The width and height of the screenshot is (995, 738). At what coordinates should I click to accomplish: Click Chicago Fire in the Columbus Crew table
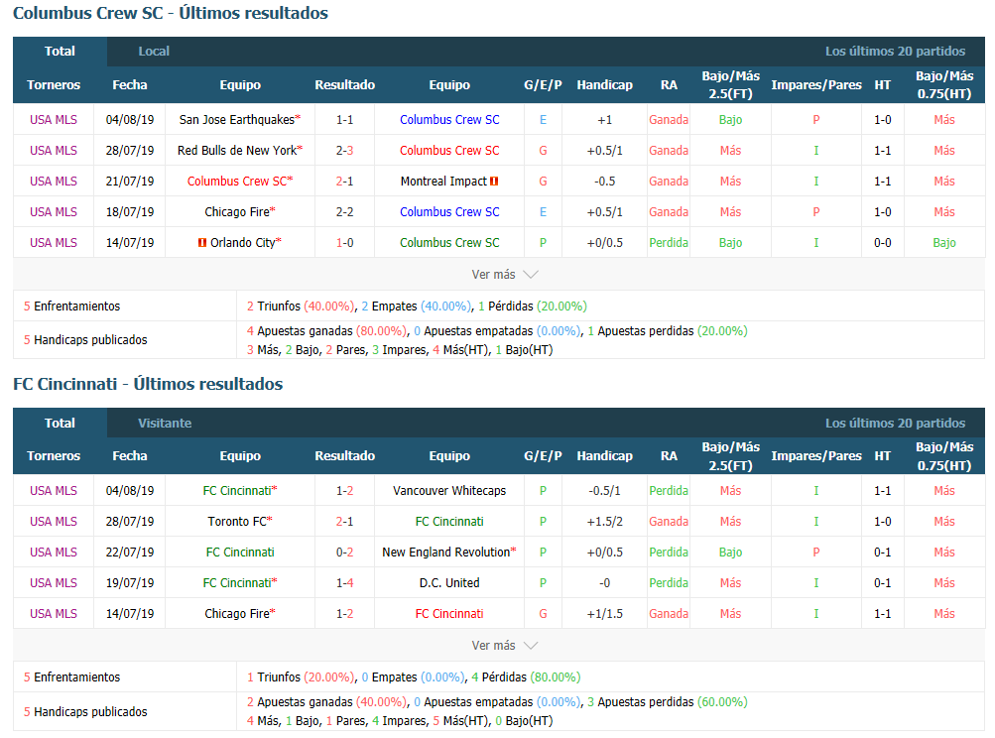(237, 212)
